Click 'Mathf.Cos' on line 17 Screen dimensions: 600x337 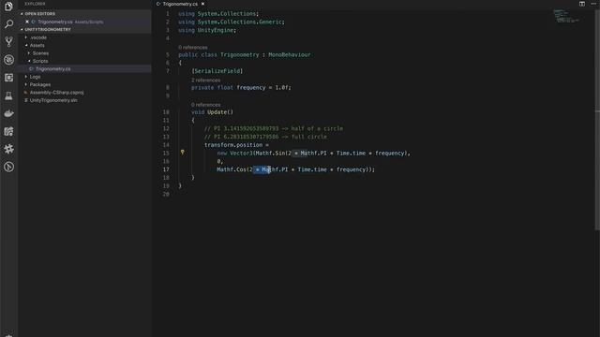(x=232, y=169)
